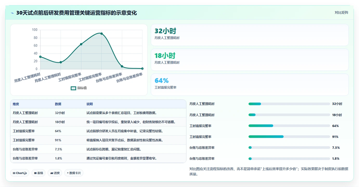Select the Chart.js tag chip

click(x=20, y=173)
